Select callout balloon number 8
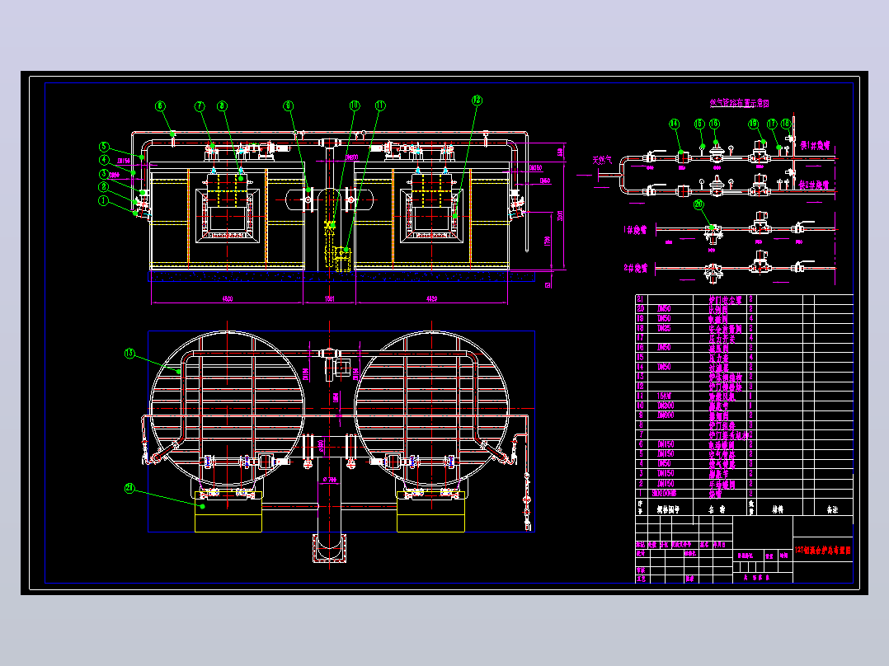Screen dimensions: 889x666 pyautogui.click(x=223, y=106)
